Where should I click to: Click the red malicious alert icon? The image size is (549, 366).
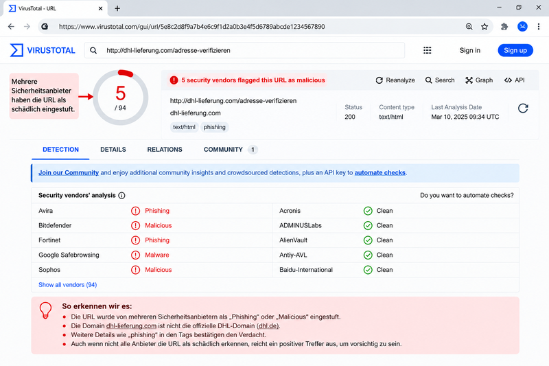(x=174, y=80)
